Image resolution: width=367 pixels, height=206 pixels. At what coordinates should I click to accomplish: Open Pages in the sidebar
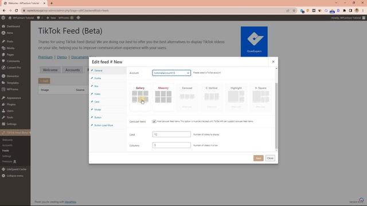coord(10,54)
